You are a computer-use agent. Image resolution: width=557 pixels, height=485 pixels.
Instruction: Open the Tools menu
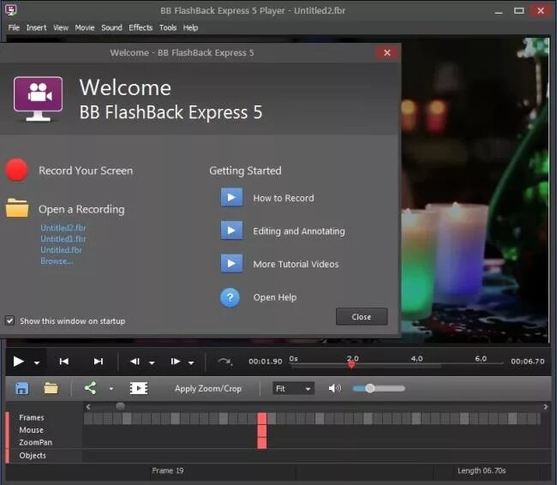[168, 27]
